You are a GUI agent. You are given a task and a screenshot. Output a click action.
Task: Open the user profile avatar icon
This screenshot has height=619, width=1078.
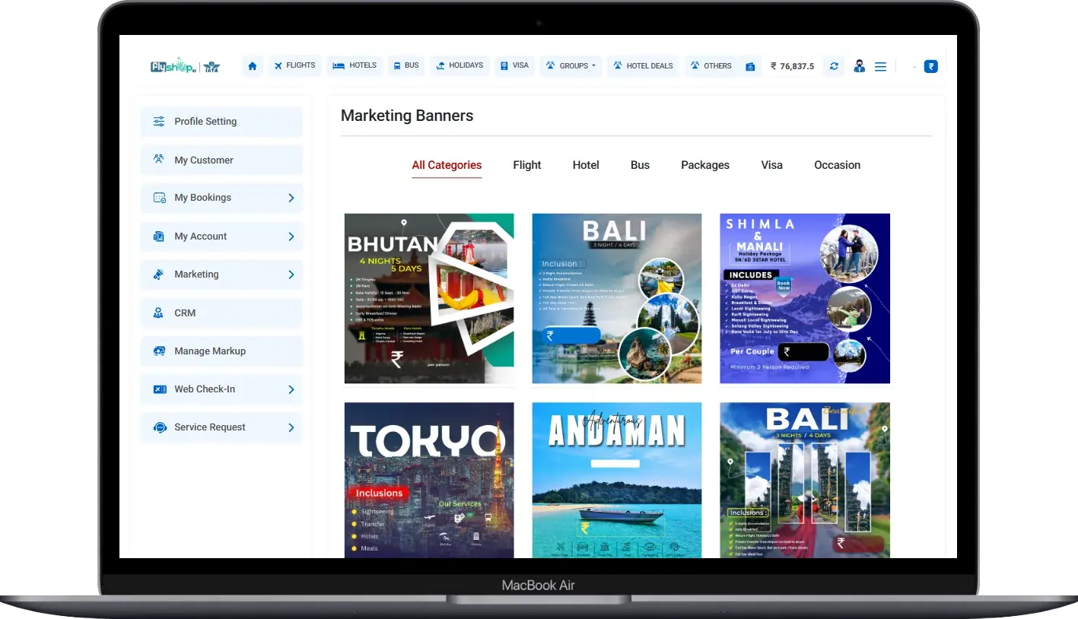859,66
